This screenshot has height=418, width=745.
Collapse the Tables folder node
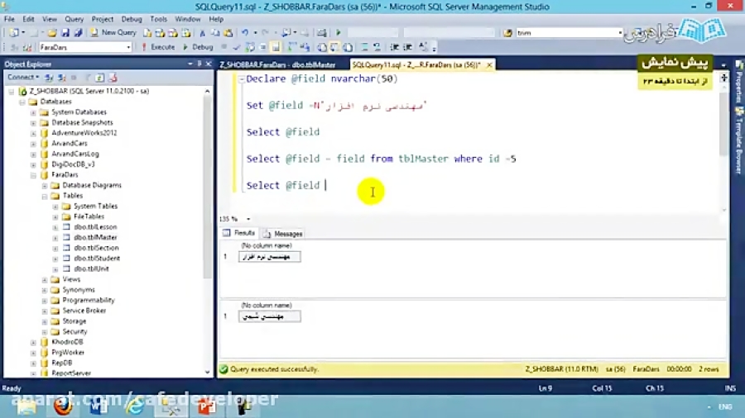44,196
